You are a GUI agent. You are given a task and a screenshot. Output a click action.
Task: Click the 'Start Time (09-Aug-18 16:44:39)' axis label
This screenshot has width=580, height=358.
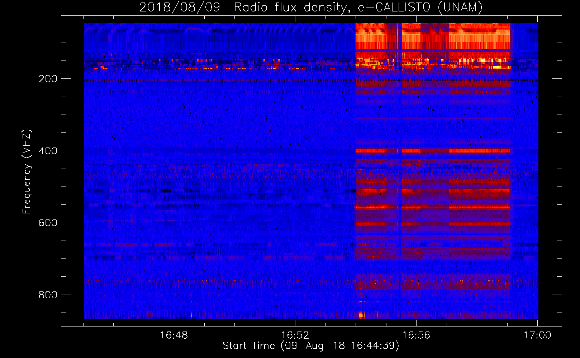(311, 346)
